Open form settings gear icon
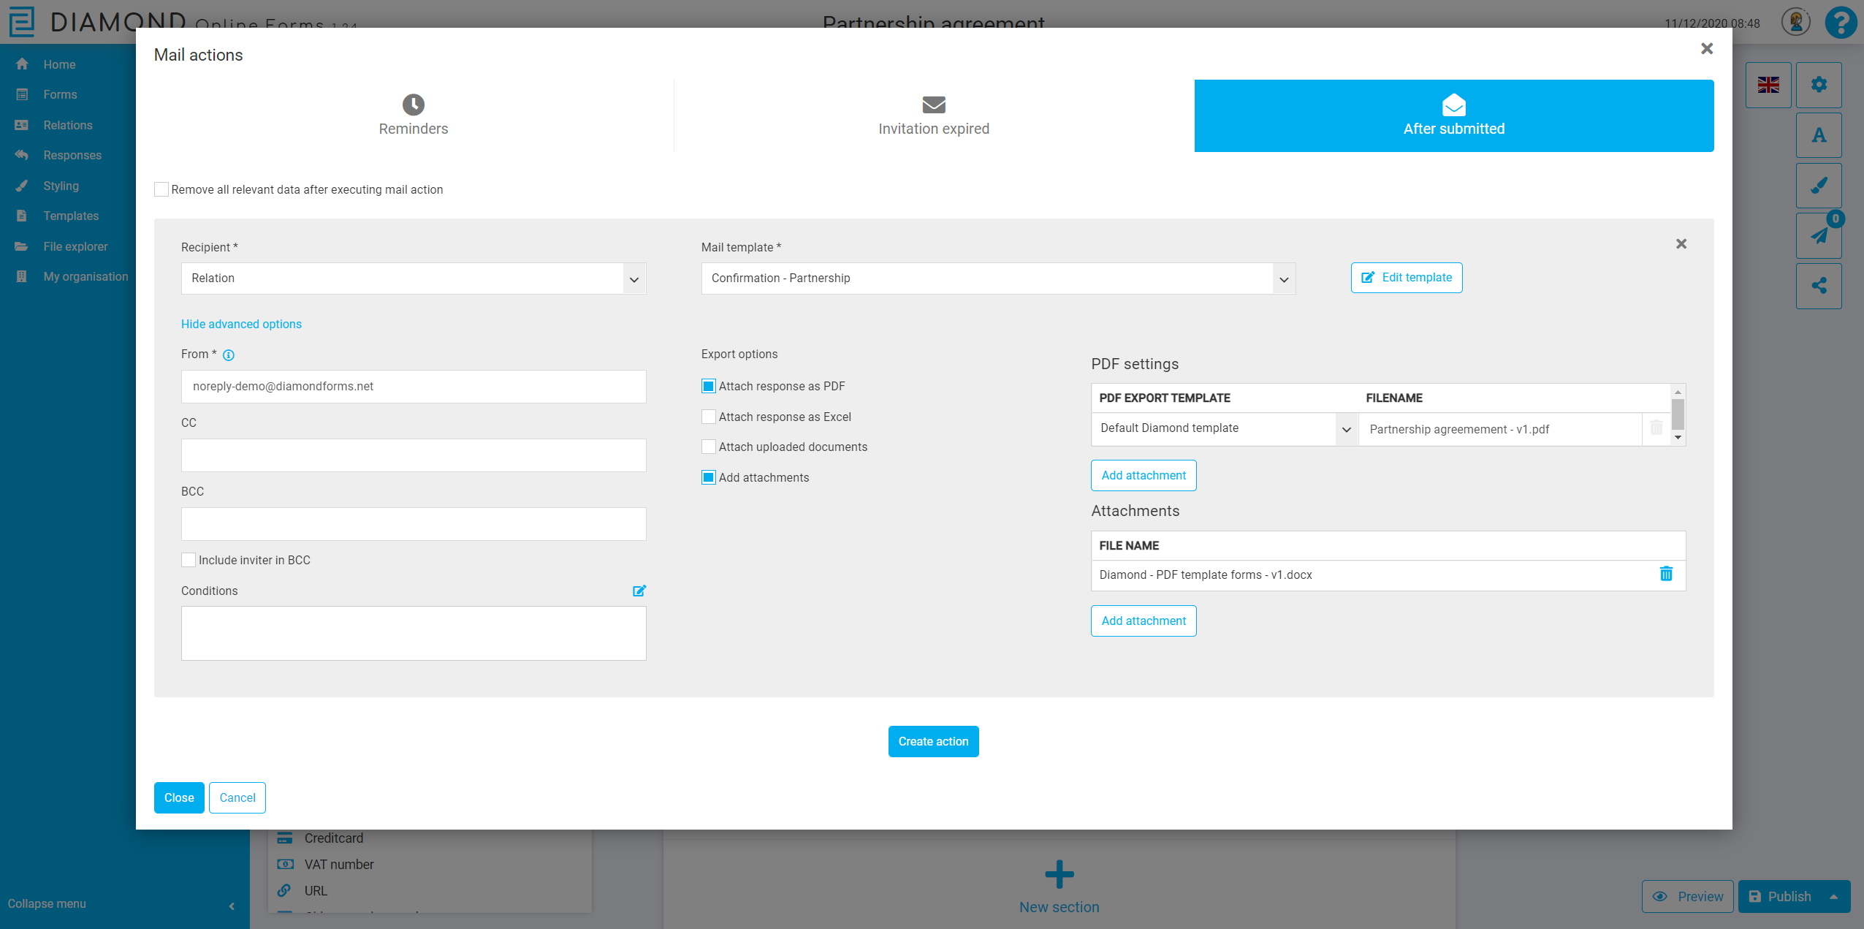The image size is (1864, 929). click(1818, 85)
